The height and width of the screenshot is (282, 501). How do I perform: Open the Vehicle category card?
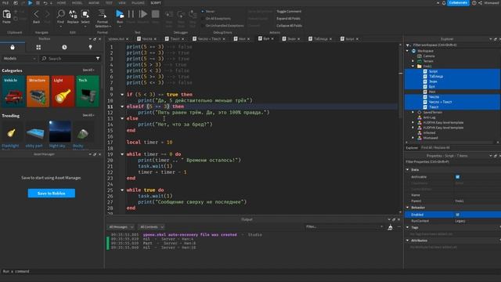coord(13,91)
